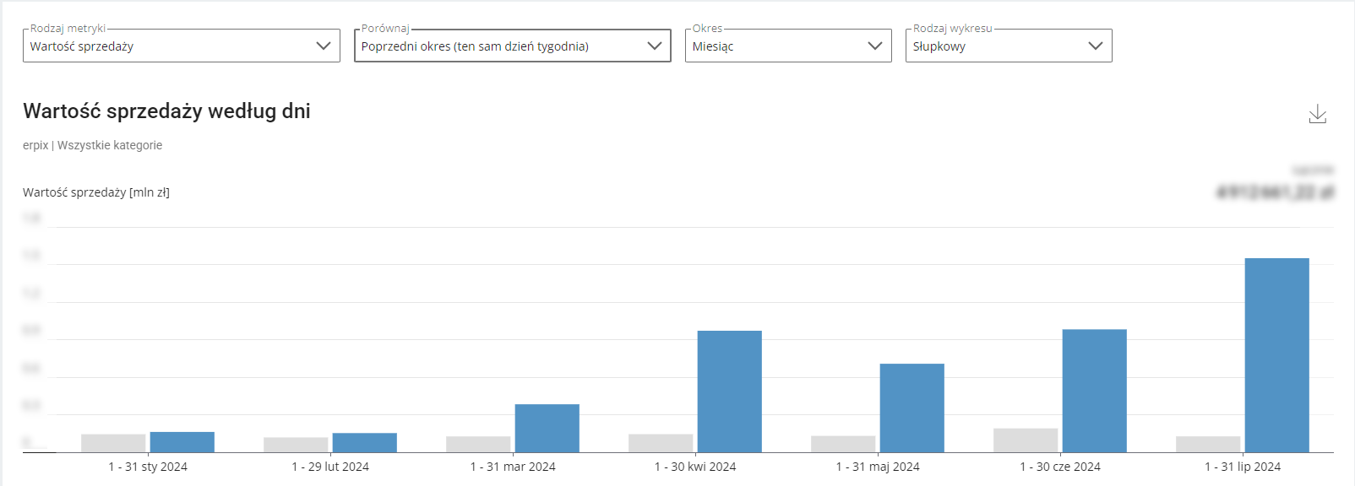Click the chevron arrow next to Słupkowy

pyautogui.click(x=1095, y=46)
